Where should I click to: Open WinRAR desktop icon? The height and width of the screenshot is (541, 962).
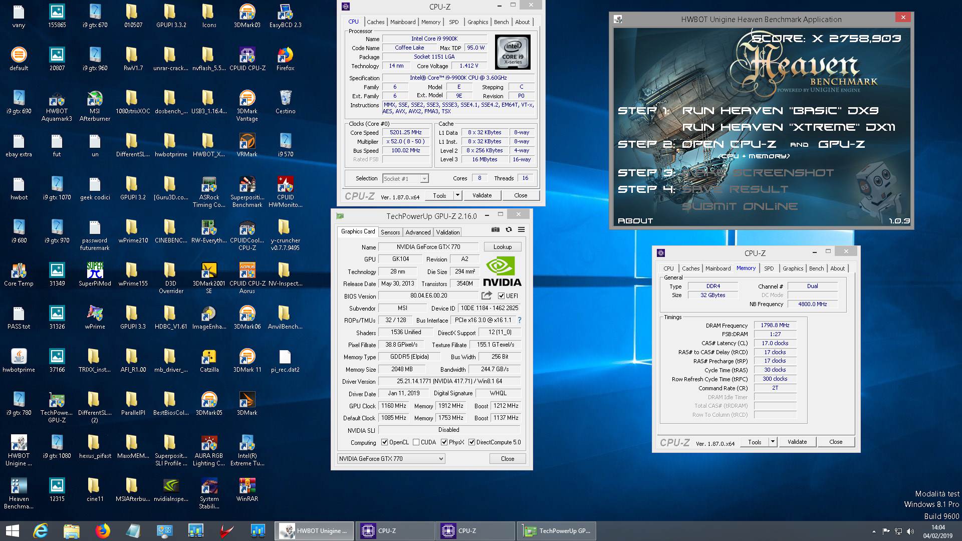point(247,489)
